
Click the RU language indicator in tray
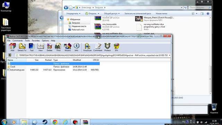tap(183, 122)
